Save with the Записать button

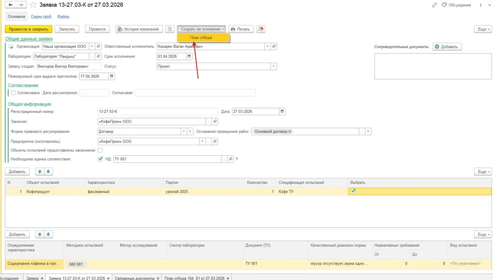67,29
